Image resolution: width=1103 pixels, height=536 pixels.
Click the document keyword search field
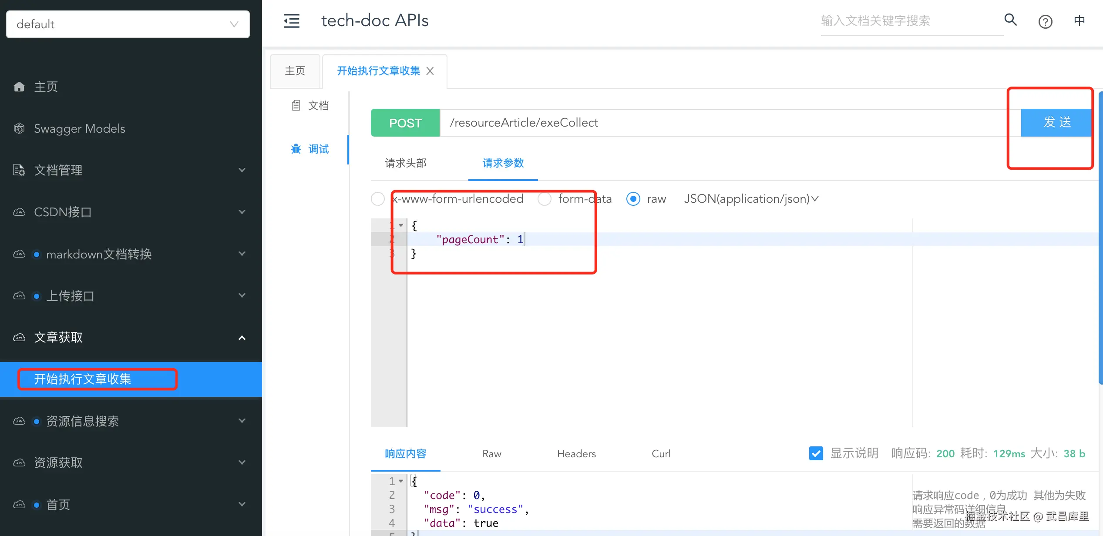pos(910,21)
